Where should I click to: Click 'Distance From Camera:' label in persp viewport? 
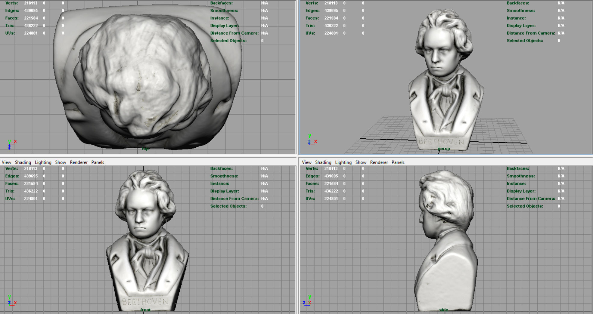(x=531, y=33)
